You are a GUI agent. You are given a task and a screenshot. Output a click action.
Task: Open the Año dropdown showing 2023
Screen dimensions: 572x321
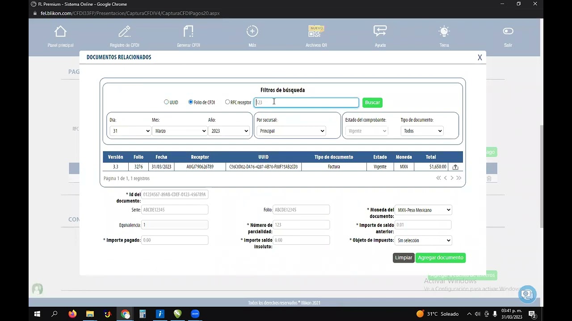pos(229,131)
